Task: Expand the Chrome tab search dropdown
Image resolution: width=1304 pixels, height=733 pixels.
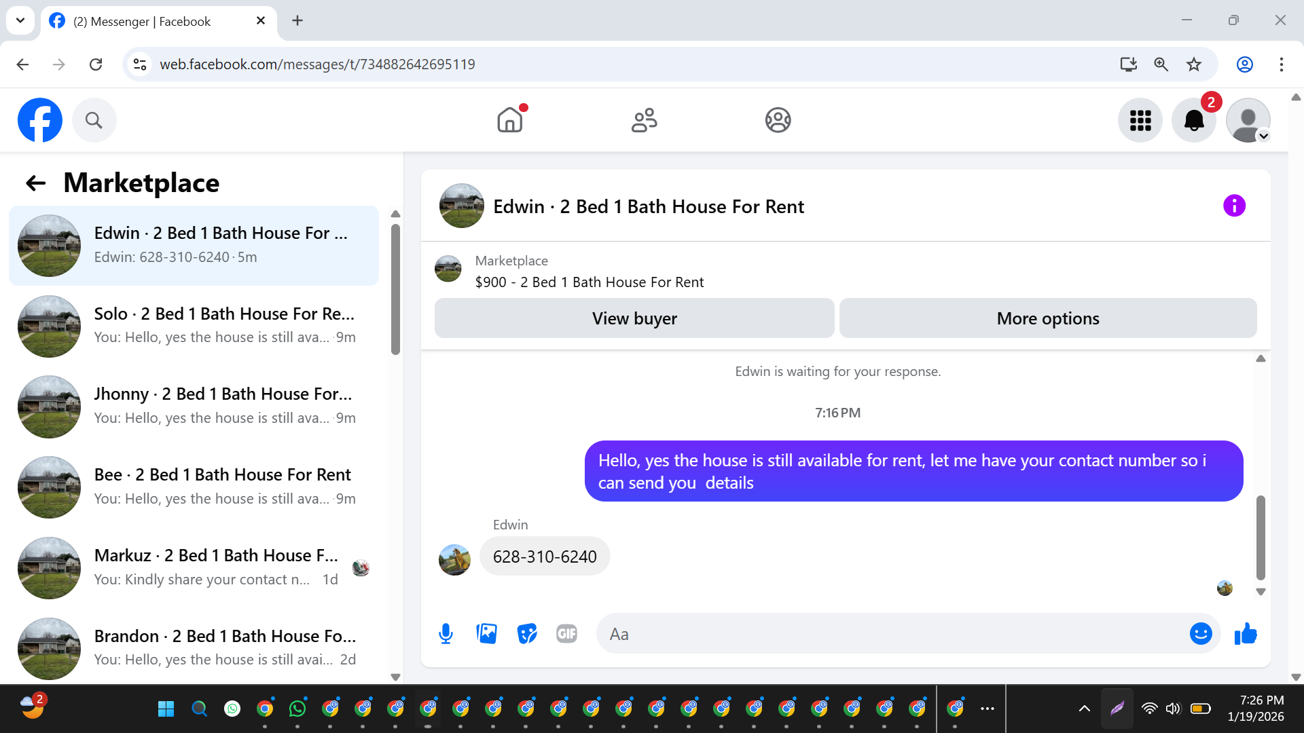Action: [20, 20]
